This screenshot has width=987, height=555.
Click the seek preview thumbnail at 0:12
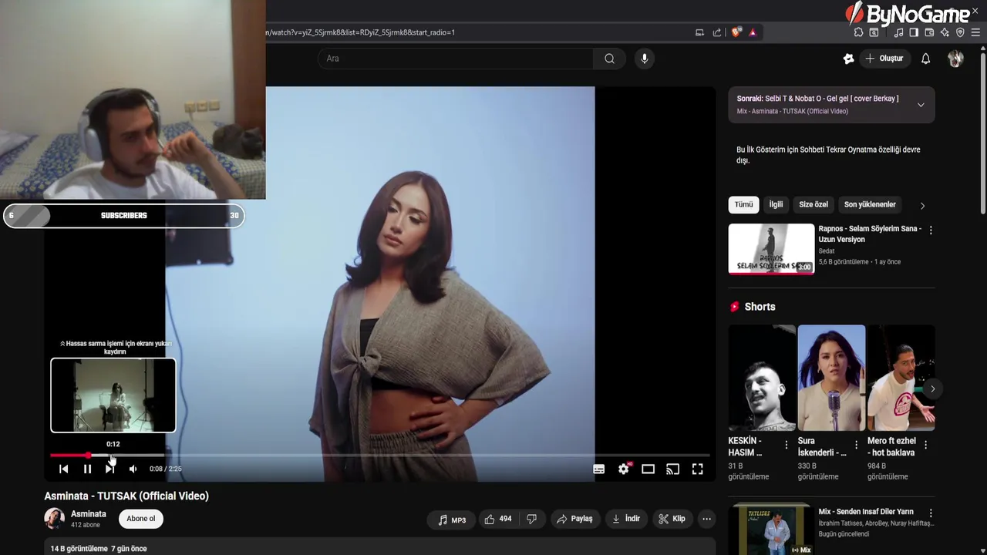[113, 395]
